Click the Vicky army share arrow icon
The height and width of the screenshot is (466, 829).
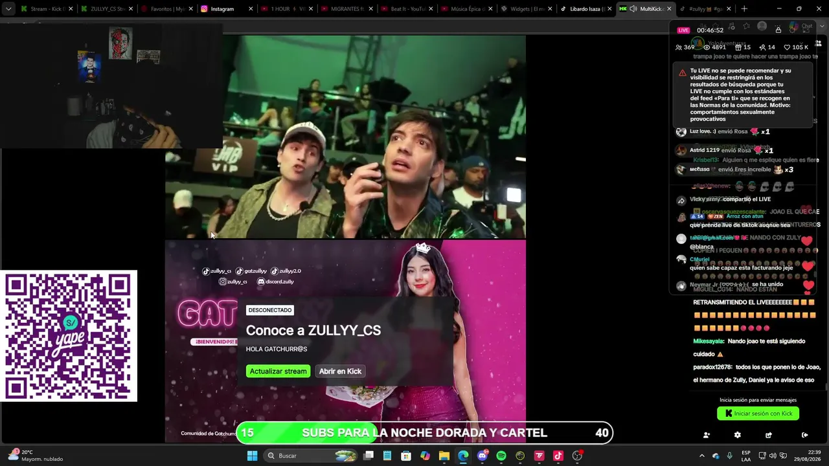point(681,201)
